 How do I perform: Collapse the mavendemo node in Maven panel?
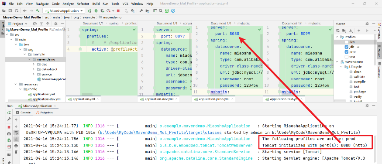(x=337, y=62)
